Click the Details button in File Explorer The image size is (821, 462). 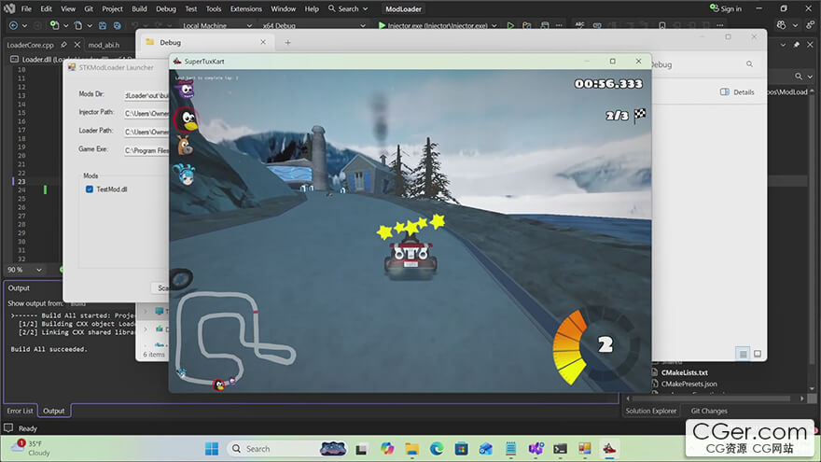click(x=737, y=92)
